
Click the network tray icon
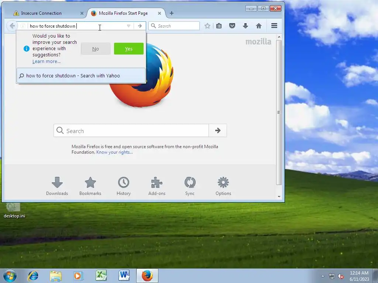click(332, 276)
